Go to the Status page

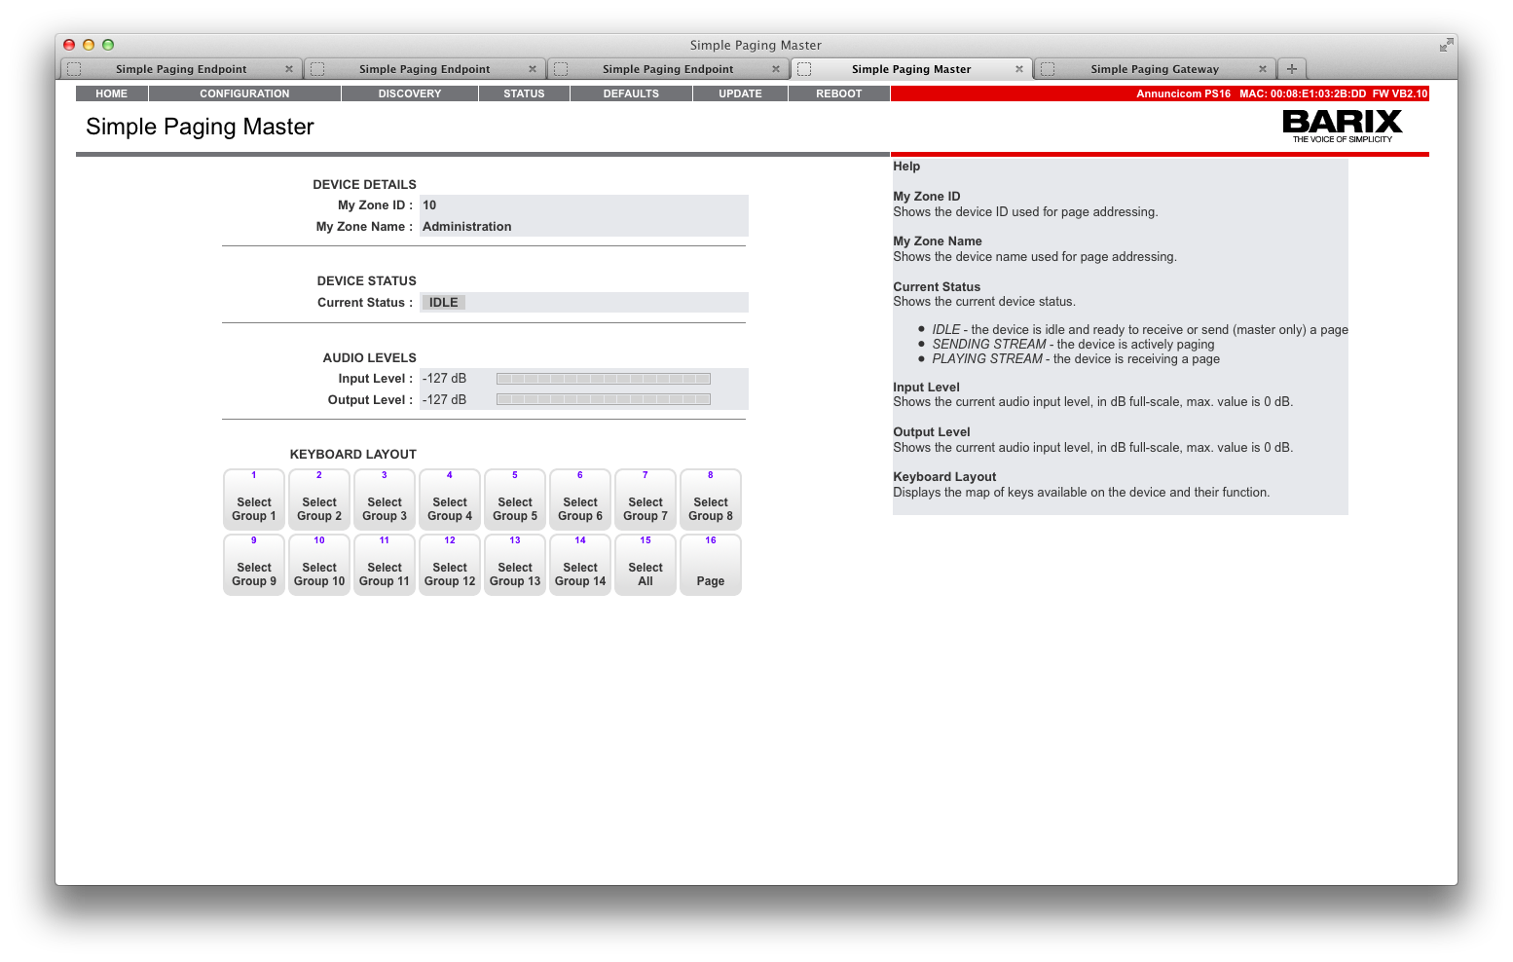[x=524, y=93]
